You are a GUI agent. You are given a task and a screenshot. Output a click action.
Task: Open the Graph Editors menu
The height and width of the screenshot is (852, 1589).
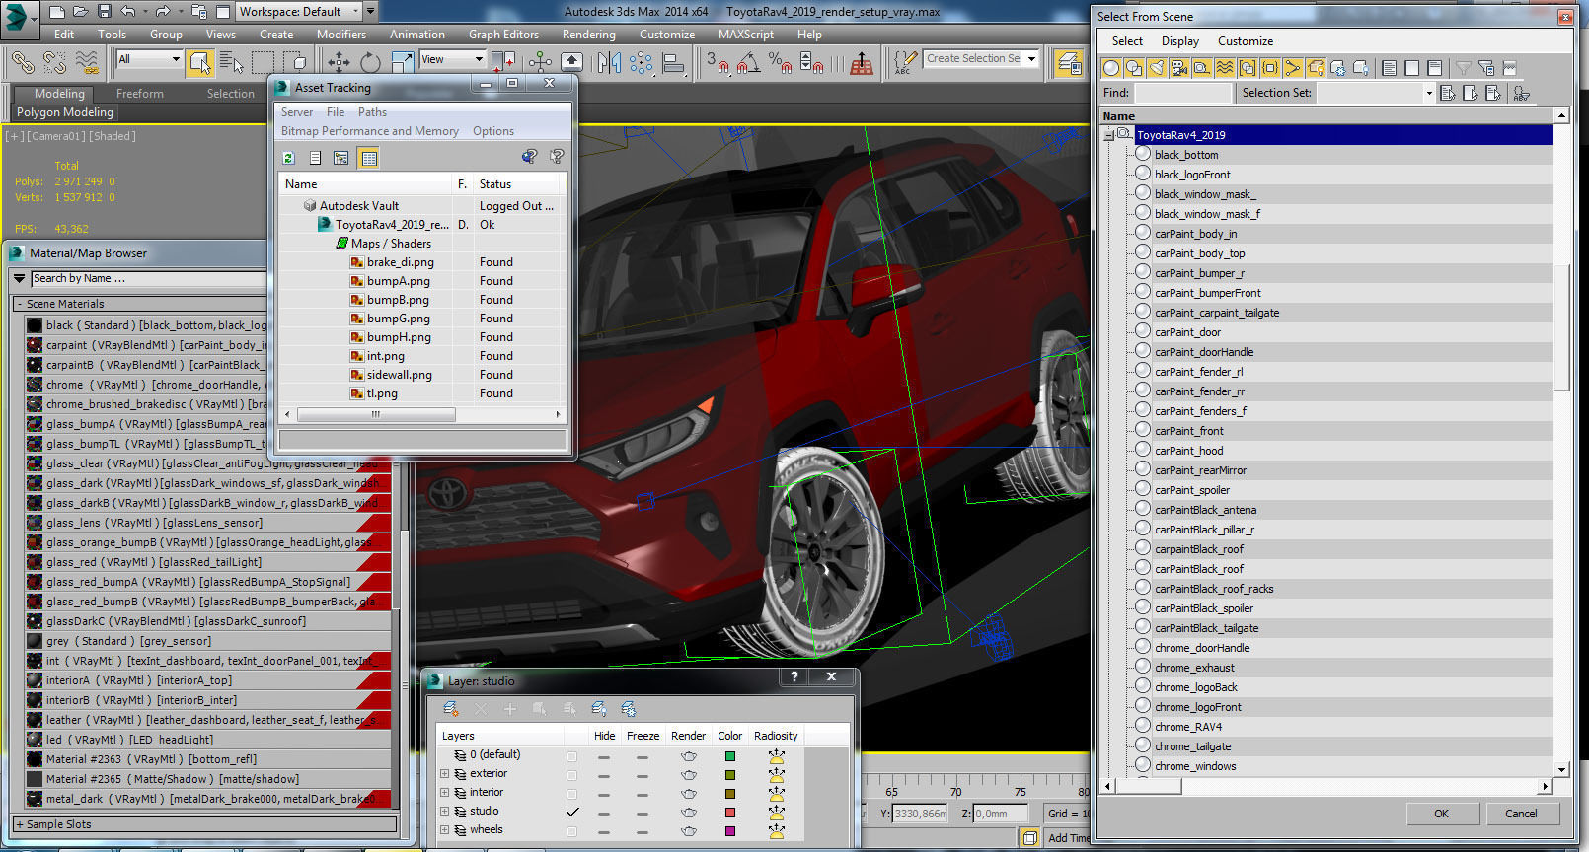(x=503, y=35)
